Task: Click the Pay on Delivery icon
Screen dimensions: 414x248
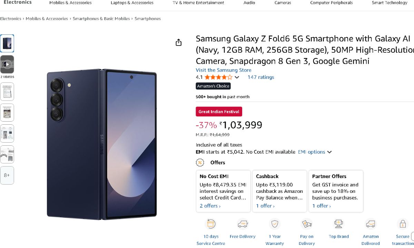Action: tap(306, 224)
